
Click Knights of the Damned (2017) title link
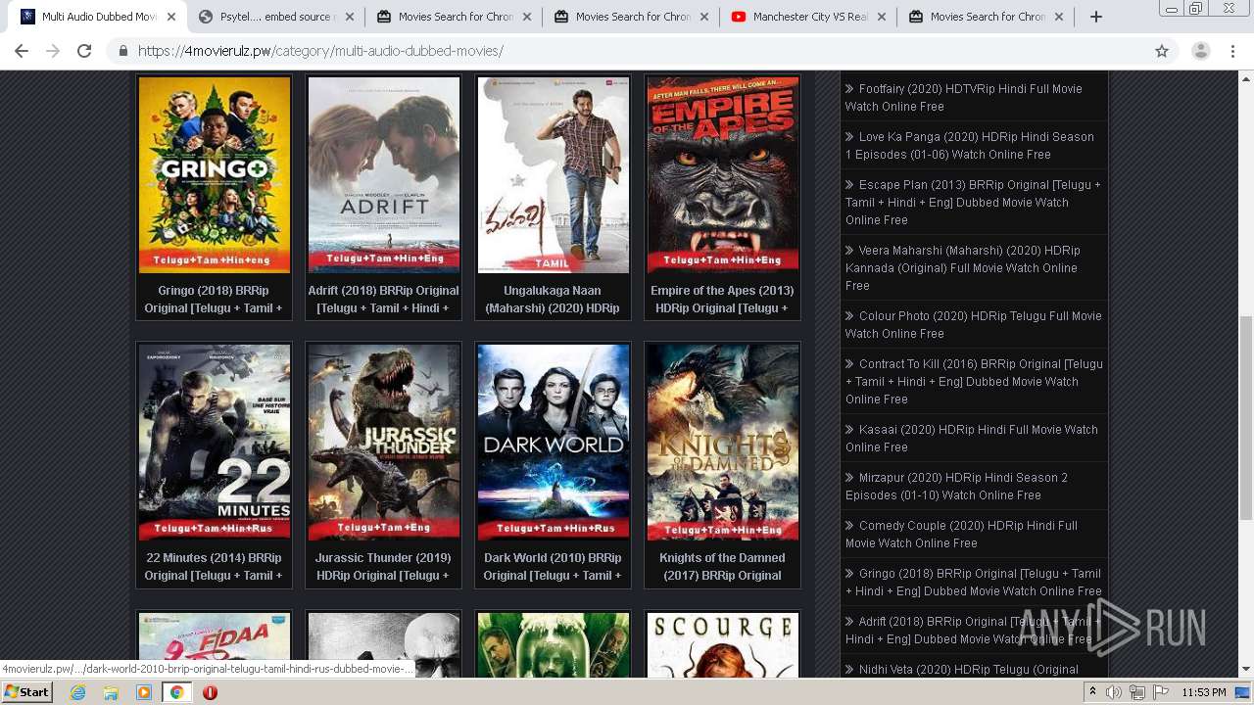(723, 566)
